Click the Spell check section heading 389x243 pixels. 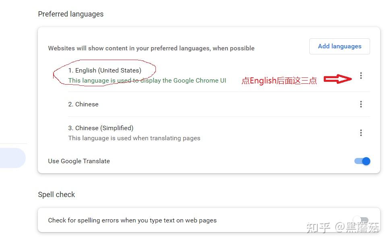[56, 195]
